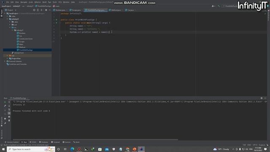Viewport: 270px width, 152px height.
Task: Click the up-arrow in Run console toolbar
Action: coord(9,102)
